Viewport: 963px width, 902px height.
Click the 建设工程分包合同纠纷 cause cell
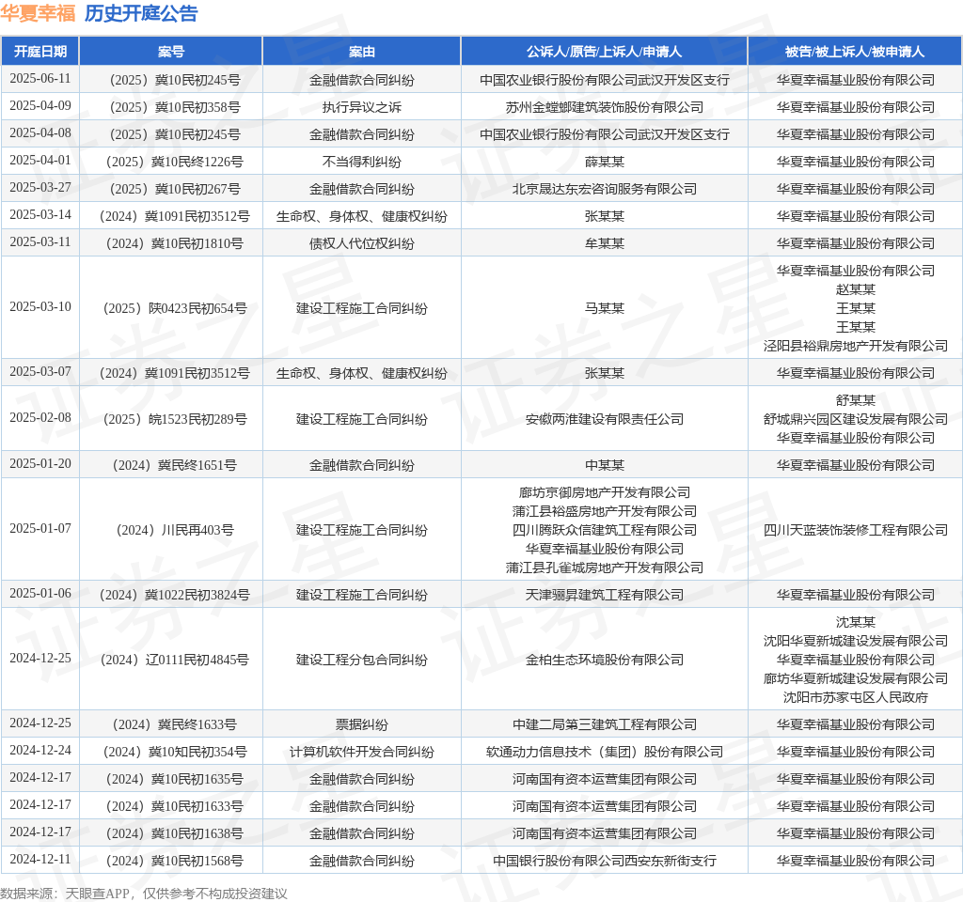point(362,660)
